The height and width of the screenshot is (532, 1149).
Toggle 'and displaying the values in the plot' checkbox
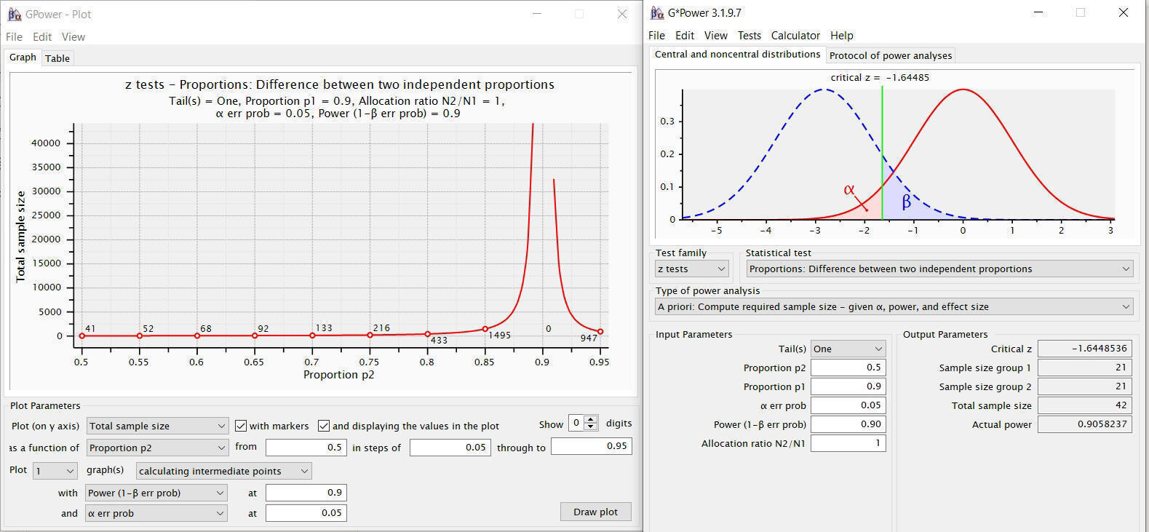coord(324,426)
